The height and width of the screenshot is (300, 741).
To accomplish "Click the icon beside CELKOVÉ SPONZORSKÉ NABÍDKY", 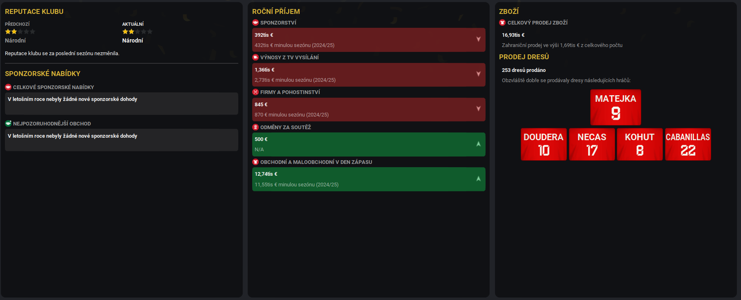I will [8, 87].
